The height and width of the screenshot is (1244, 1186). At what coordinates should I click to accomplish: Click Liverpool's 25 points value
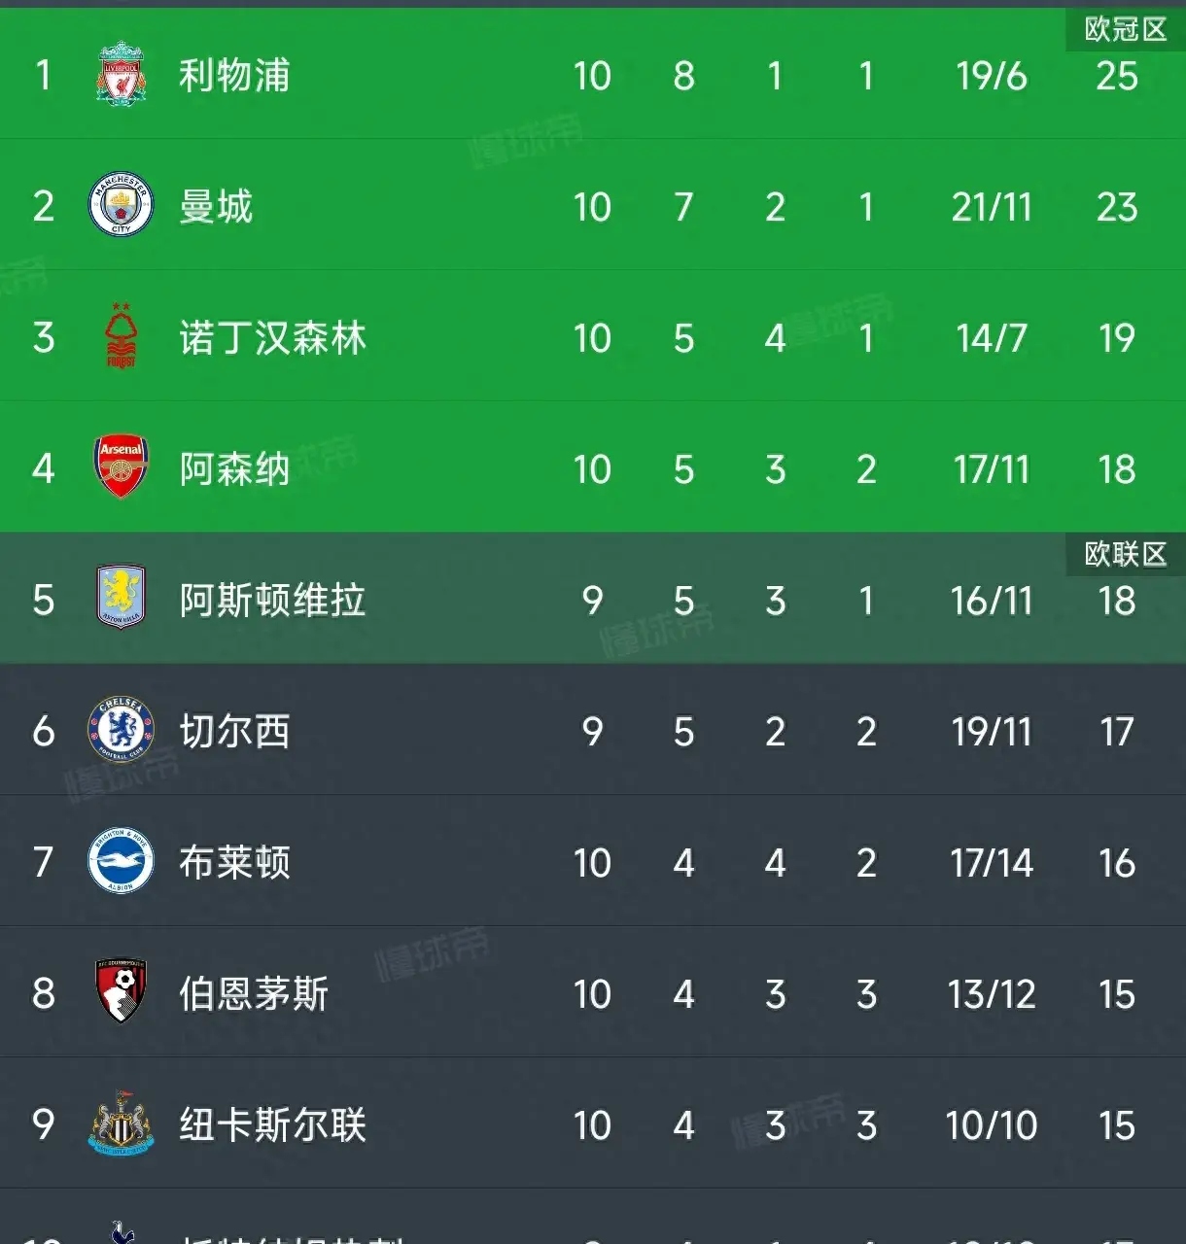(1116, 76)
